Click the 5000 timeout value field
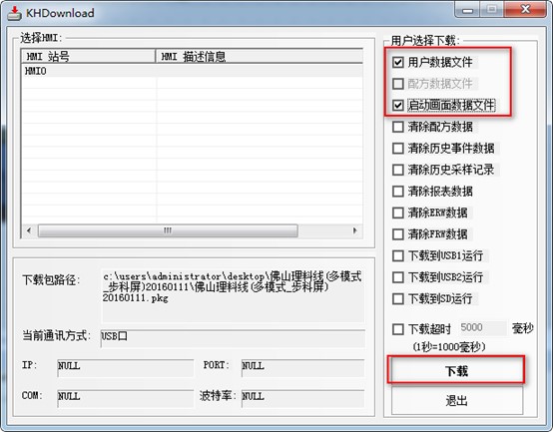 pyautogui.click(x=482, y=328)
